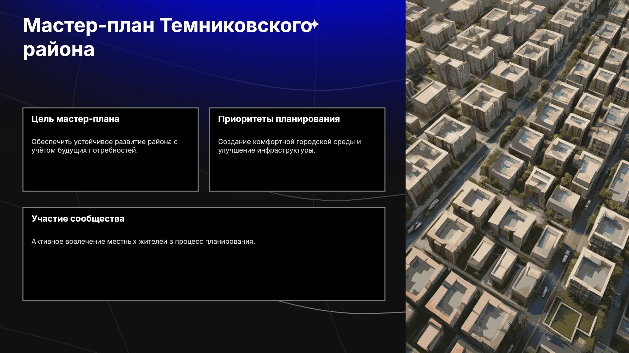Click empty area of the "Участие сообщества" card
Screen dimensions: 629x353
click(x=204, y=275)
